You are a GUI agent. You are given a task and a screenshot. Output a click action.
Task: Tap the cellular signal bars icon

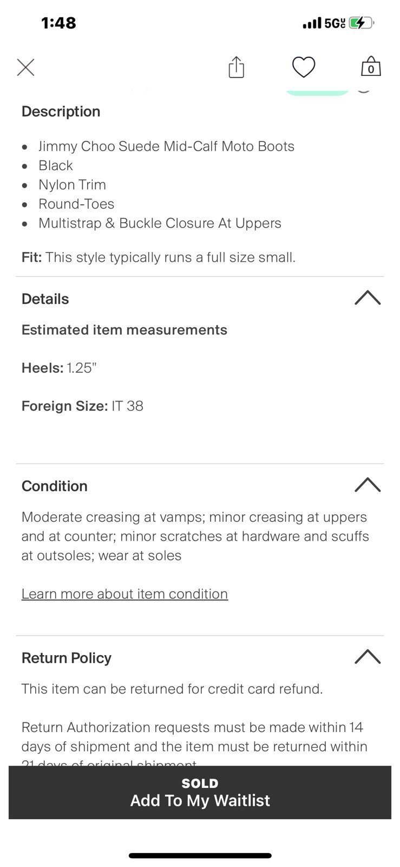point(312,23)
